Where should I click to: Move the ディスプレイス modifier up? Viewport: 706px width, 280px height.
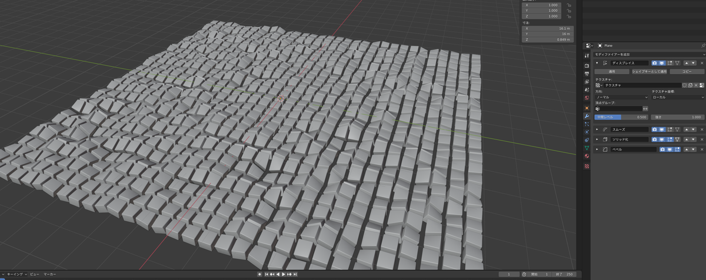pos(686,63)
